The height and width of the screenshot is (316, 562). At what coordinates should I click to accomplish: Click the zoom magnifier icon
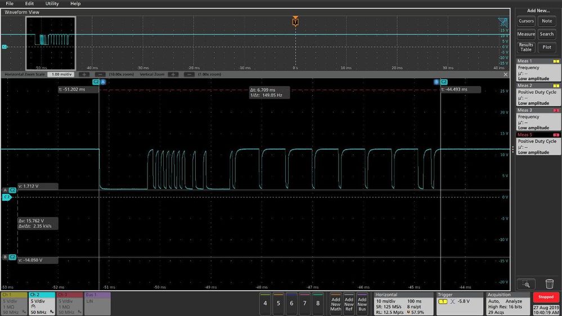click(526, 284)
